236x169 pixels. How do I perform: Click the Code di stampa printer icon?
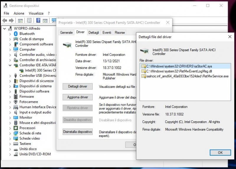click(16, 39)
